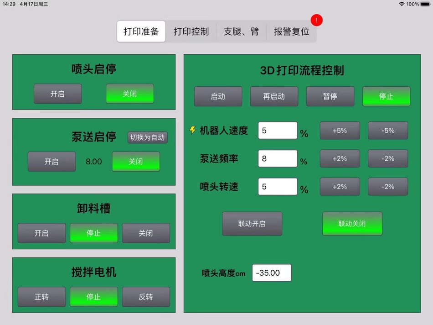This screenshot has height=325, width=433.
Task: Pause printing using the 暂停 button
Action: click(330, 96)
